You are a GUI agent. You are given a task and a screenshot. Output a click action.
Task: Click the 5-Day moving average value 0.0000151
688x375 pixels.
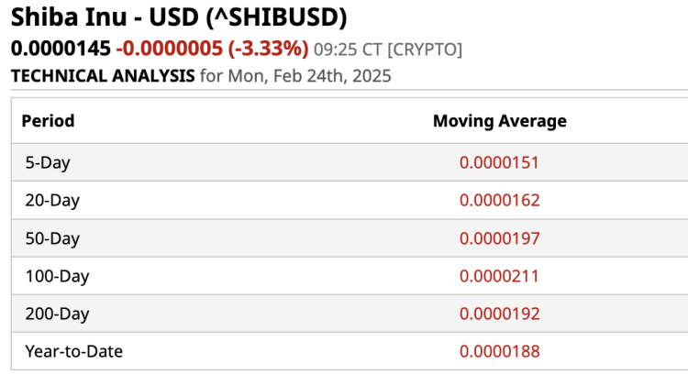tap(499, 163)
